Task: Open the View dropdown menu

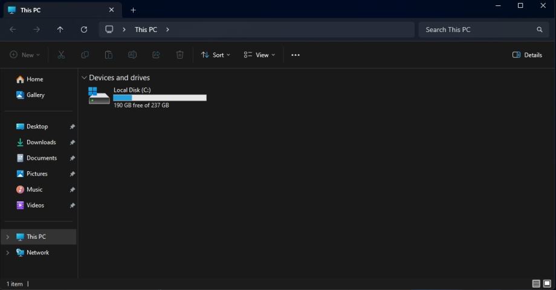Action: (x=259, y=55)
